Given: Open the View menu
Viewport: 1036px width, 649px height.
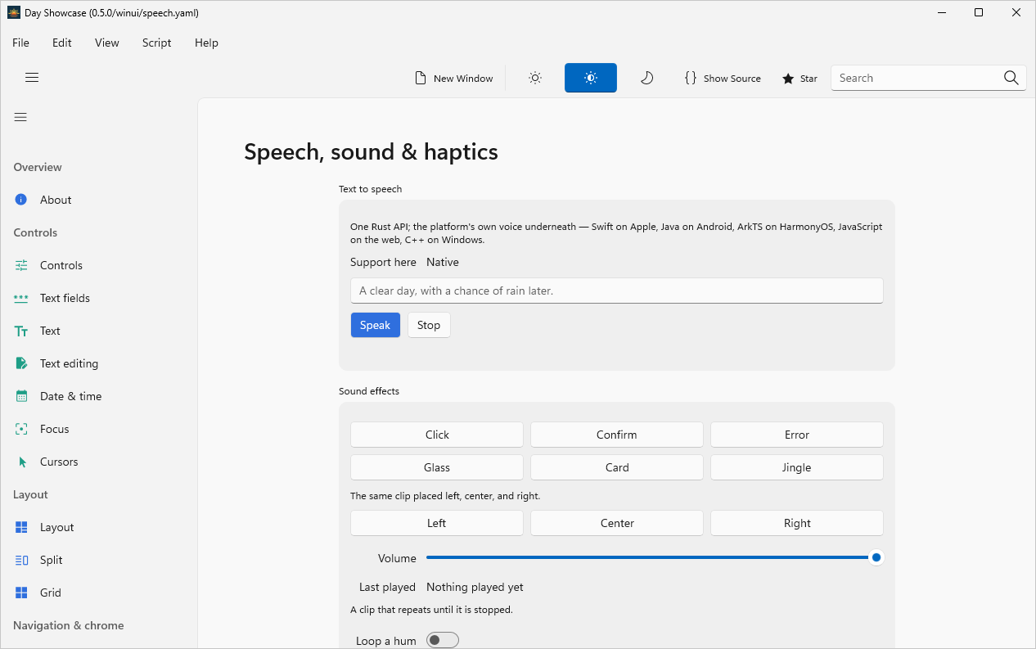Looking at the screenshot, I should (107, 43).
